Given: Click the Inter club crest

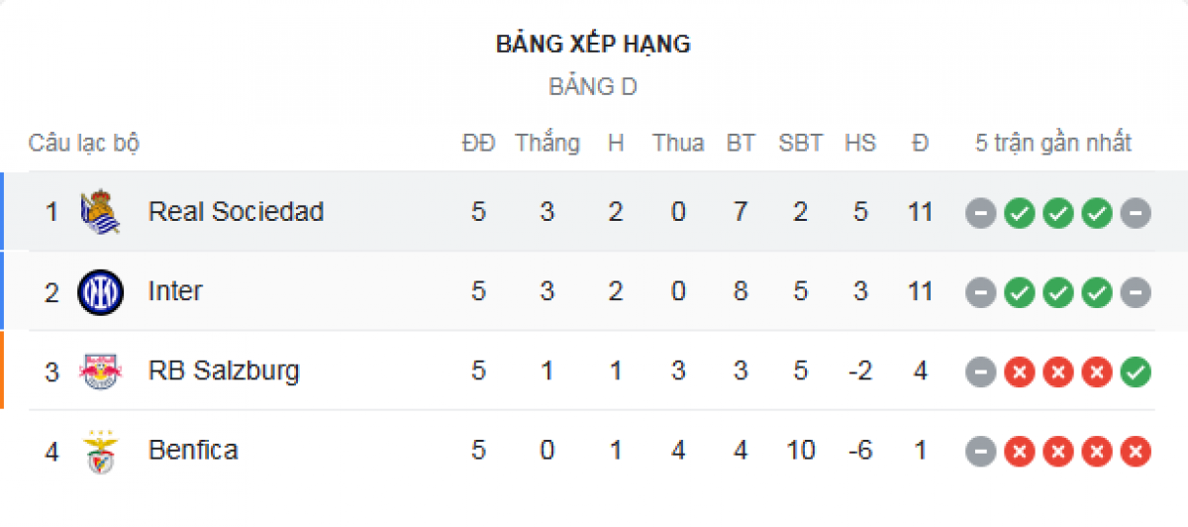Looking at the screenshot, I should (100, 292).
